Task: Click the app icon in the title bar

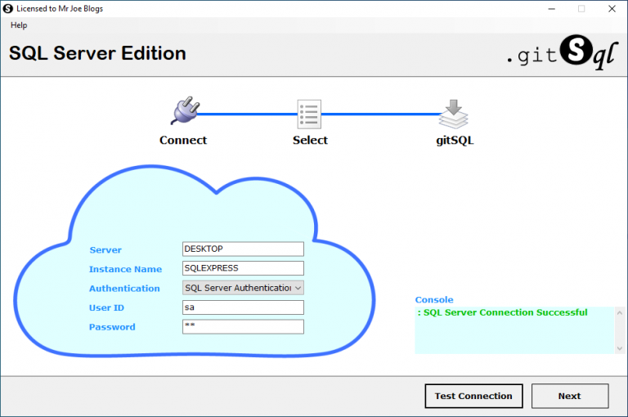Action: click(x=7, y=8)
